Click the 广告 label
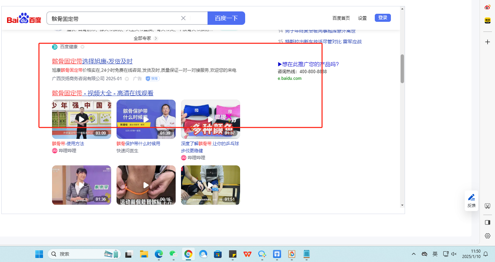495x262 pixels. pos(137,78)
